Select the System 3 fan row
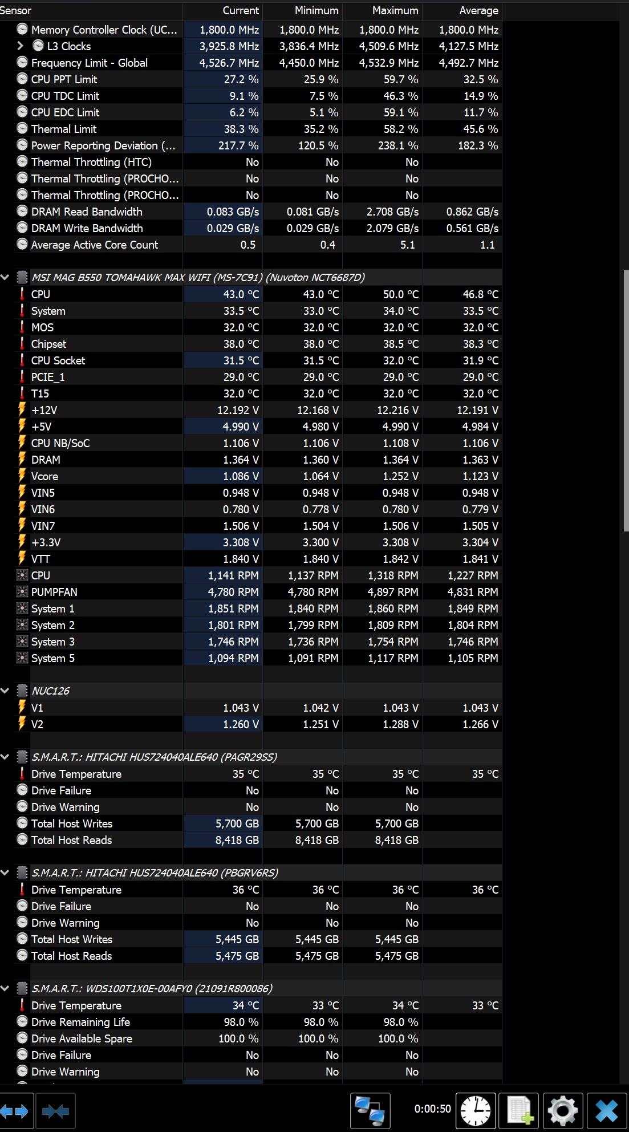The image size is (629, 1132). [x=251, y=641]
